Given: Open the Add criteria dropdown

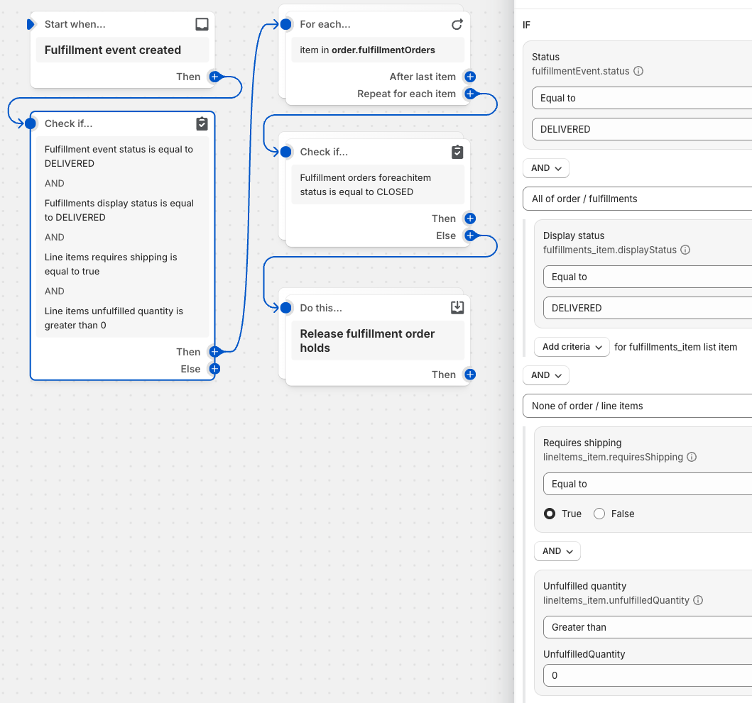Looking at the screenshot, I should [572, 347].
